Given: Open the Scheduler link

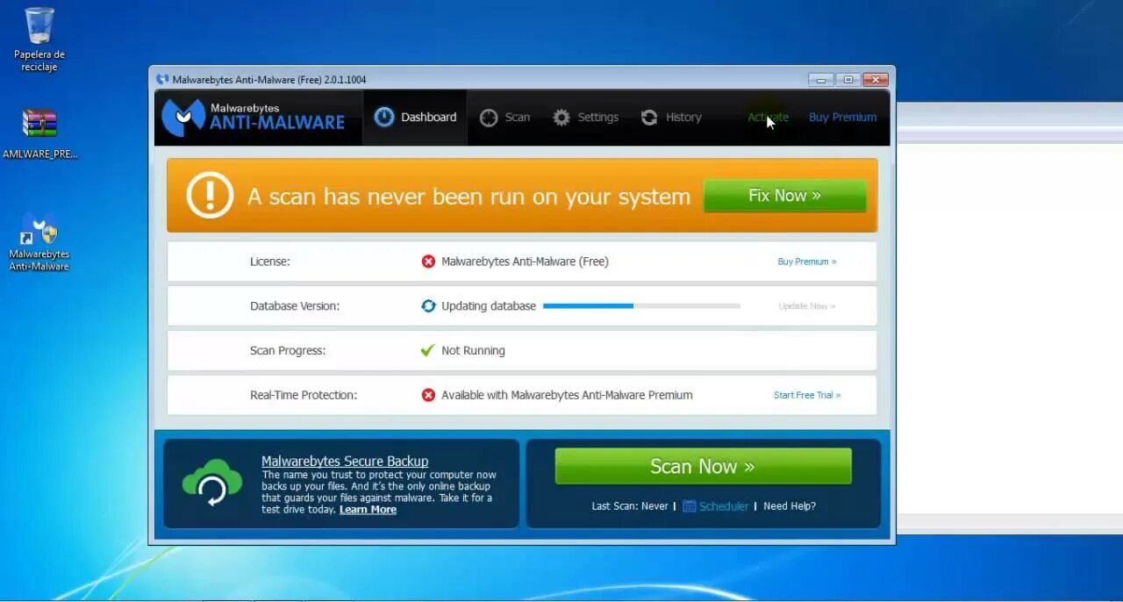Looking at the screenshot, I should pos(724,506).
